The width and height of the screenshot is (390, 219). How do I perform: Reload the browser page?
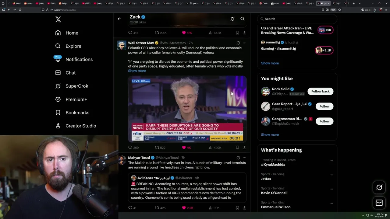click(x=20, y=10)
